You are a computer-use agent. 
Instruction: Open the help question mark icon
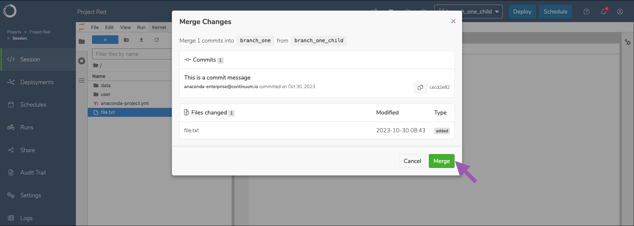click(586, 12)
